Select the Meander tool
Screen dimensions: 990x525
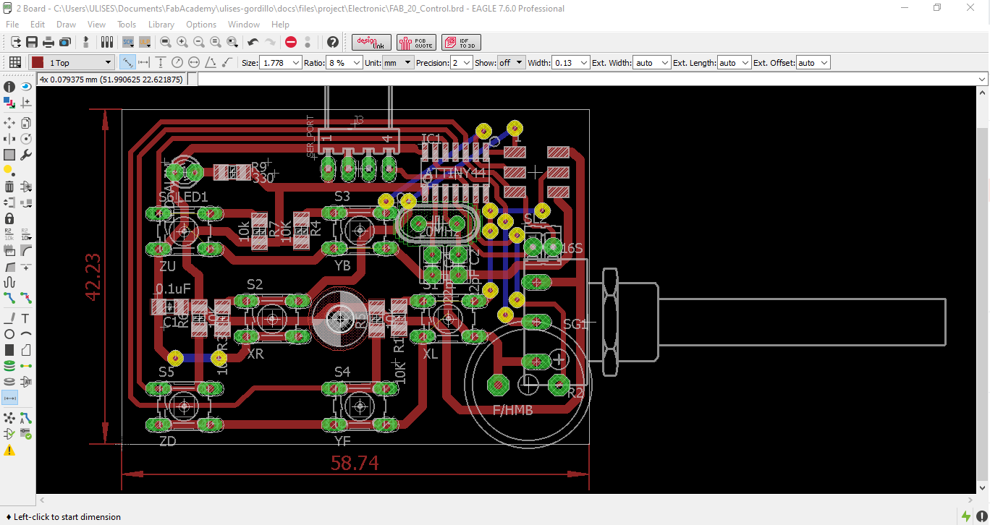click(x=9, y=282)
